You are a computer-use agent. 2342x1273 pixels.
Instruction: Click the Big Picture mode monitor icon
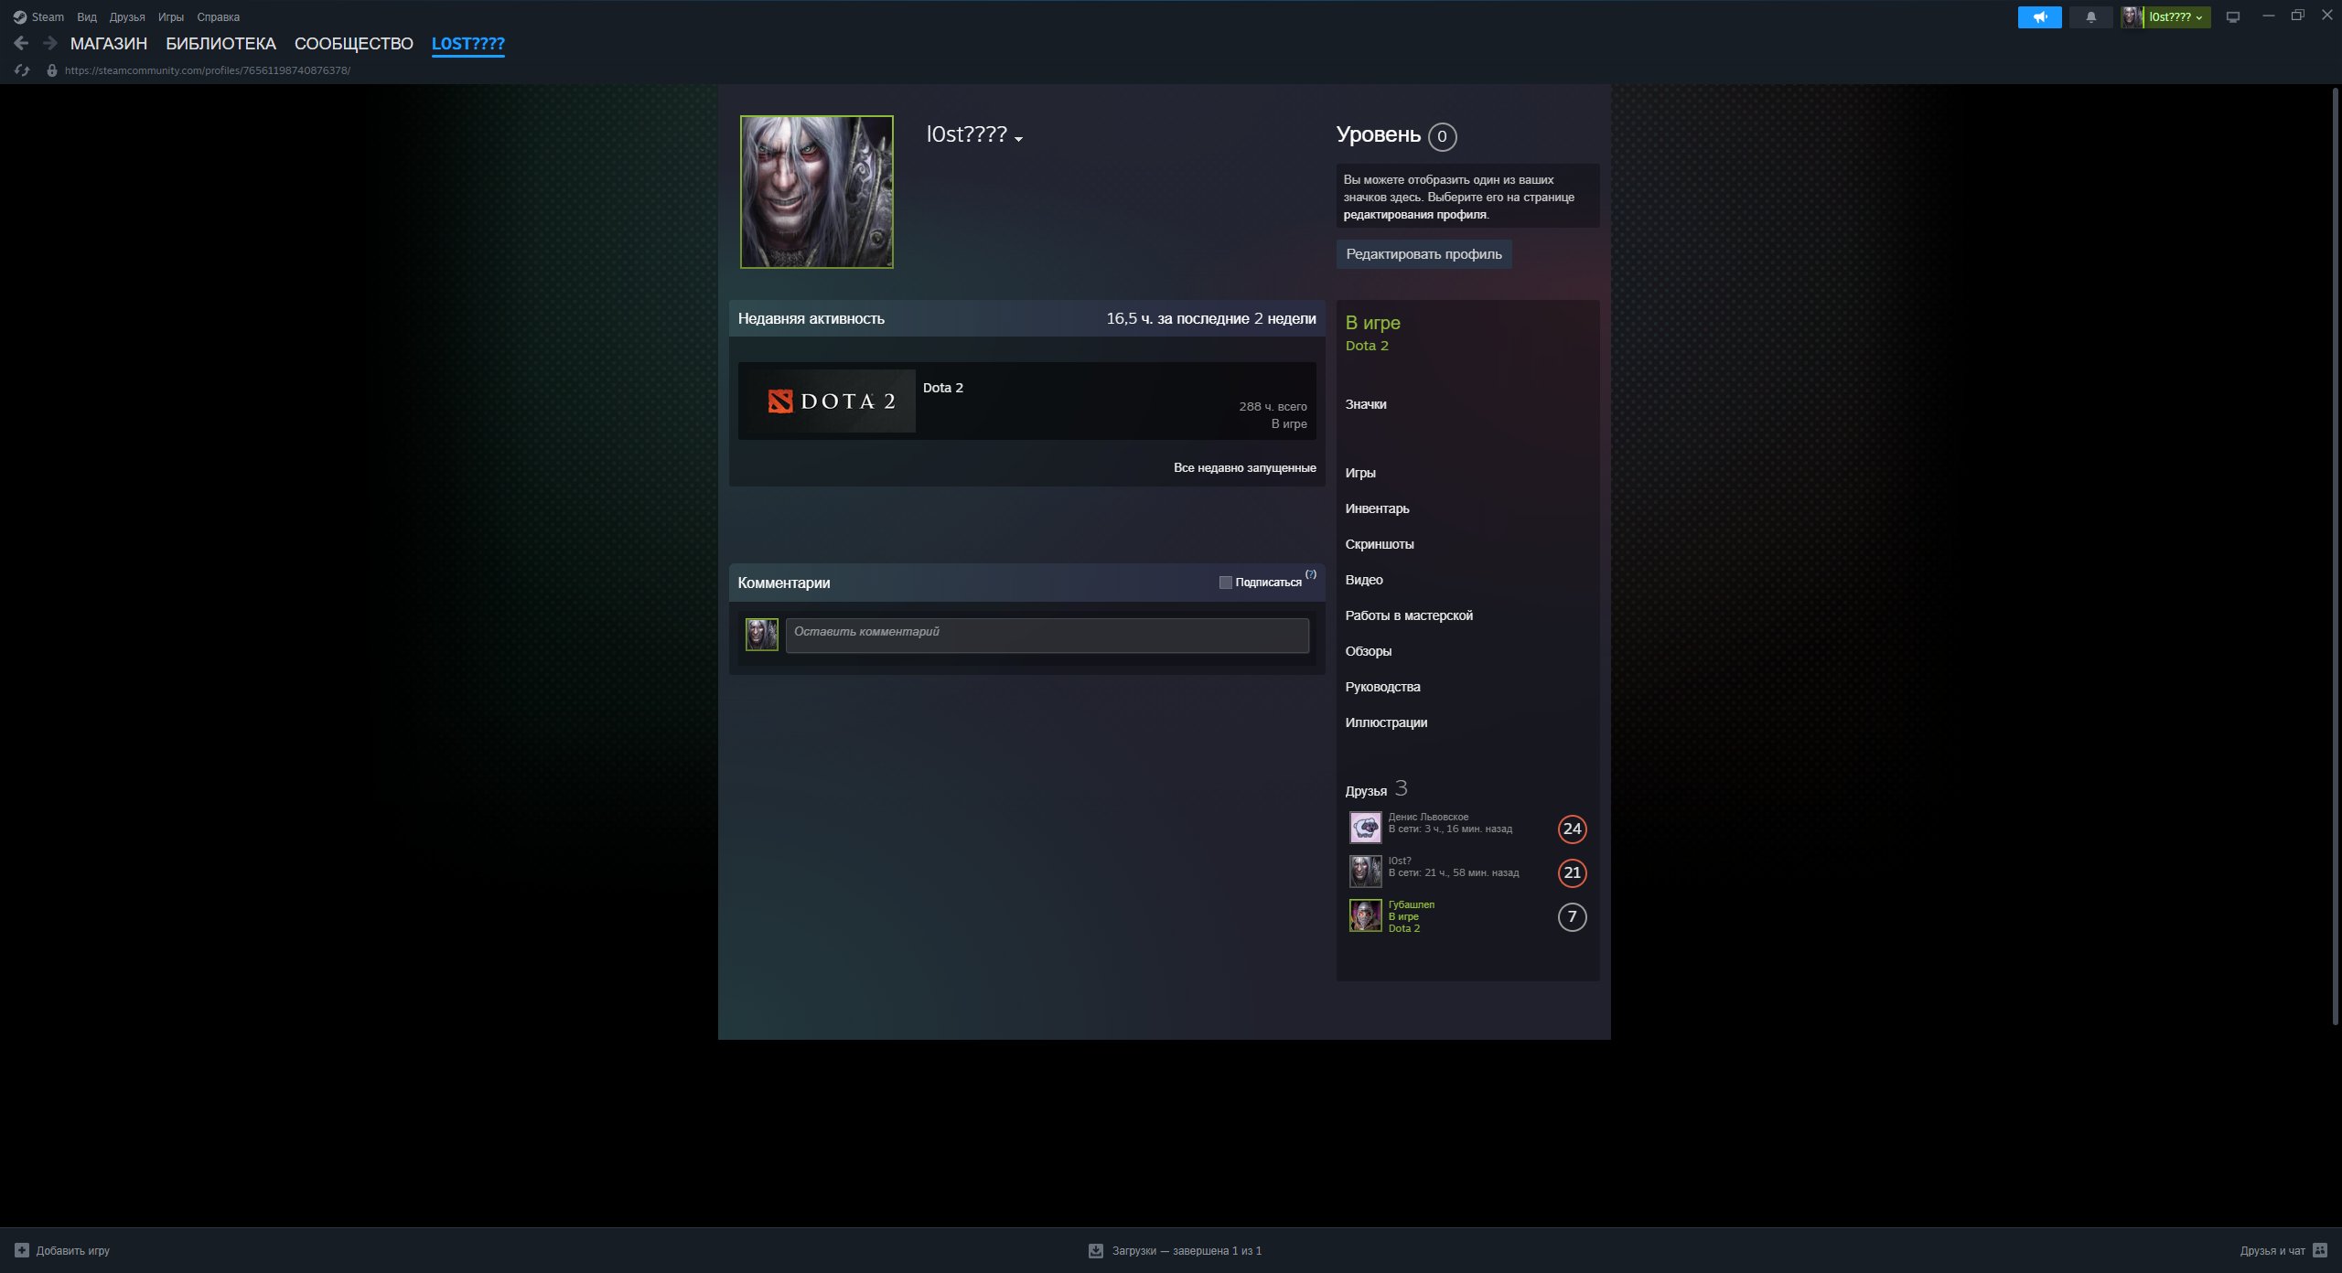tap(2233, 17)
